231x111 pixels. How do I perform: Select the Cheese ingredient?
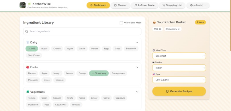pos(57,49)
